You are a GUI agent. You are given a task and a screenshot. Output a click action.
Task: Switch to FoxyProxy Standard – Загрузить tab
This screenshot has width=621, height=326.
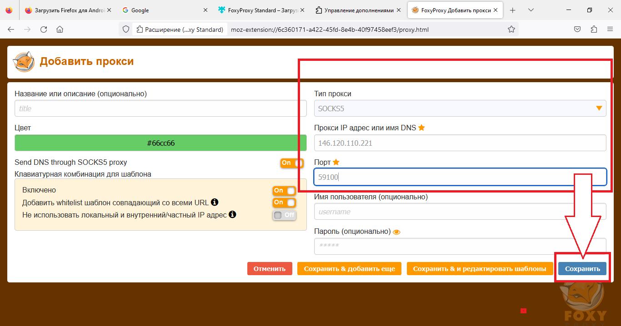[x=261, y=10]
